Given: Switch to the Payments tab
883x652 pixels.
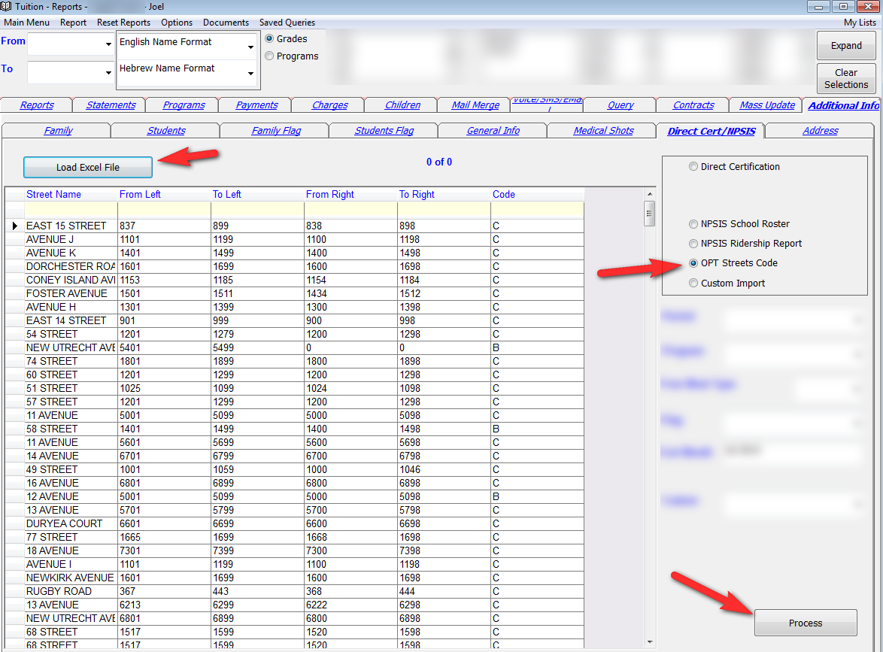Looking at the screenshot, I should (x=256, y=105).
